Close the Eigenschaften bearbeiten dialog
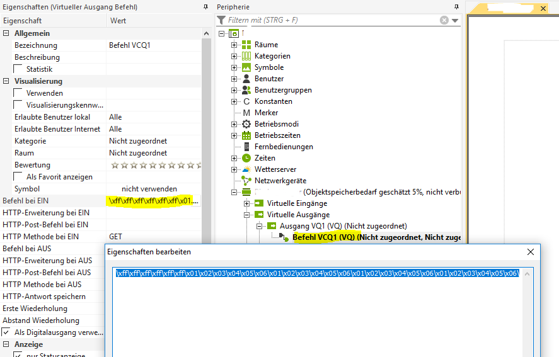Screen dimensions: 559x357 click(x=531, y=252)
